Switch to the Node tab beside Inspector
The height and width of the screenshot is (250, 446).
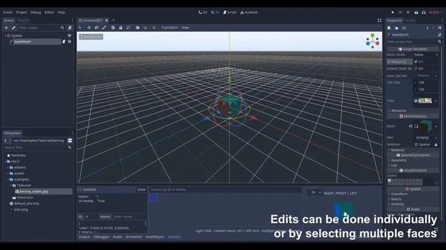pos(410,20)
